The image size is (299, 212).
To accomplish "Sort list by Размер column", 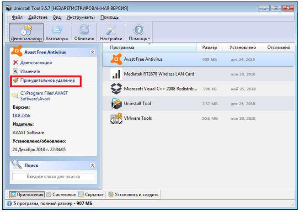I will [209, 48].
